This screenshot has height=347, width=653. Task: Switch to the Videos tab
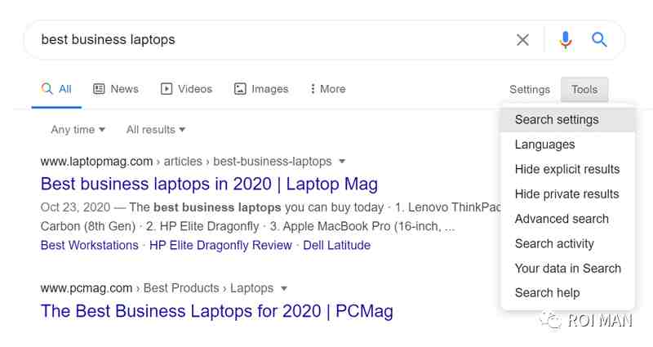click(x=187, y=89)
